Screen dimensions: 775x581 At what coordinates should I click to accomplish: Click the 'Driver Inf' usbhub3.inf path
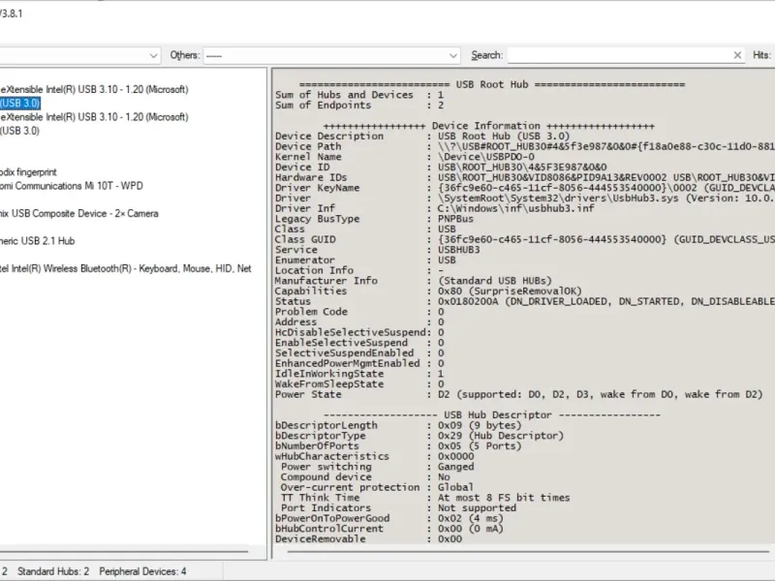click(516, 208)
